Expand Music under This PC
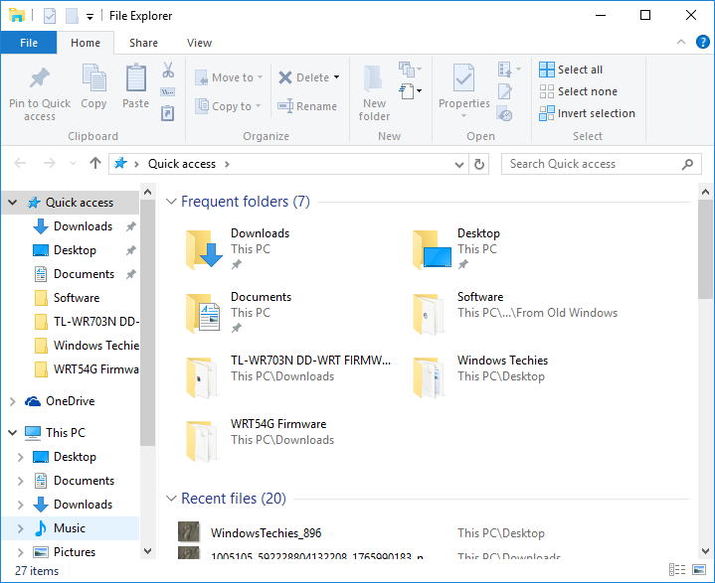Image resolution: width=715 pixels, height=583 pixels. coord(21,528)
